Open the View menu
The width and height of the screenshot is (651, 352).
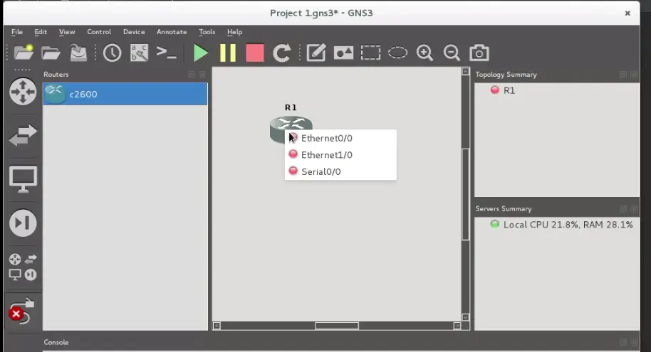tap(67, 32)
